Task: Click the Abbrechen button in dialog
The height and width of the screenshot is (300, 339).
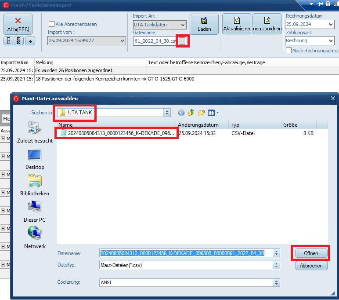Action: pyautogui.click(x=311, y=266)
